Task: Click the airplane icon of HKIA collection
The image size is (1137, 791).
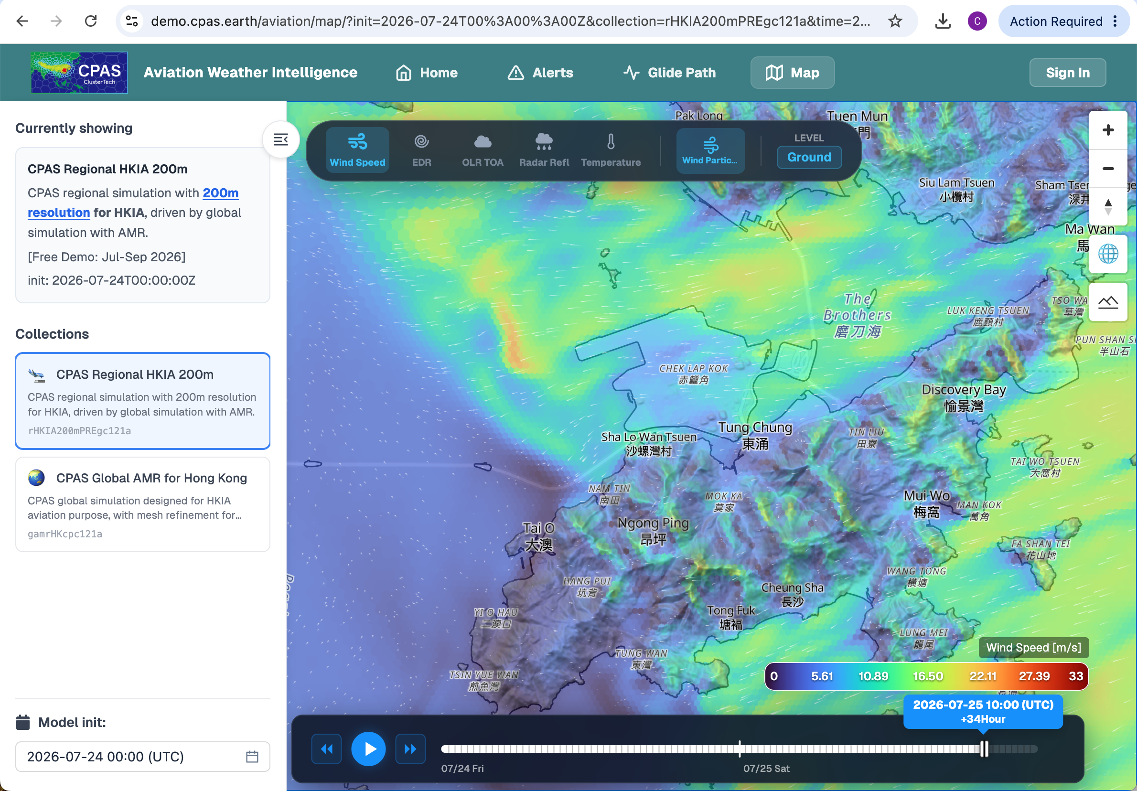Action: 37,374
